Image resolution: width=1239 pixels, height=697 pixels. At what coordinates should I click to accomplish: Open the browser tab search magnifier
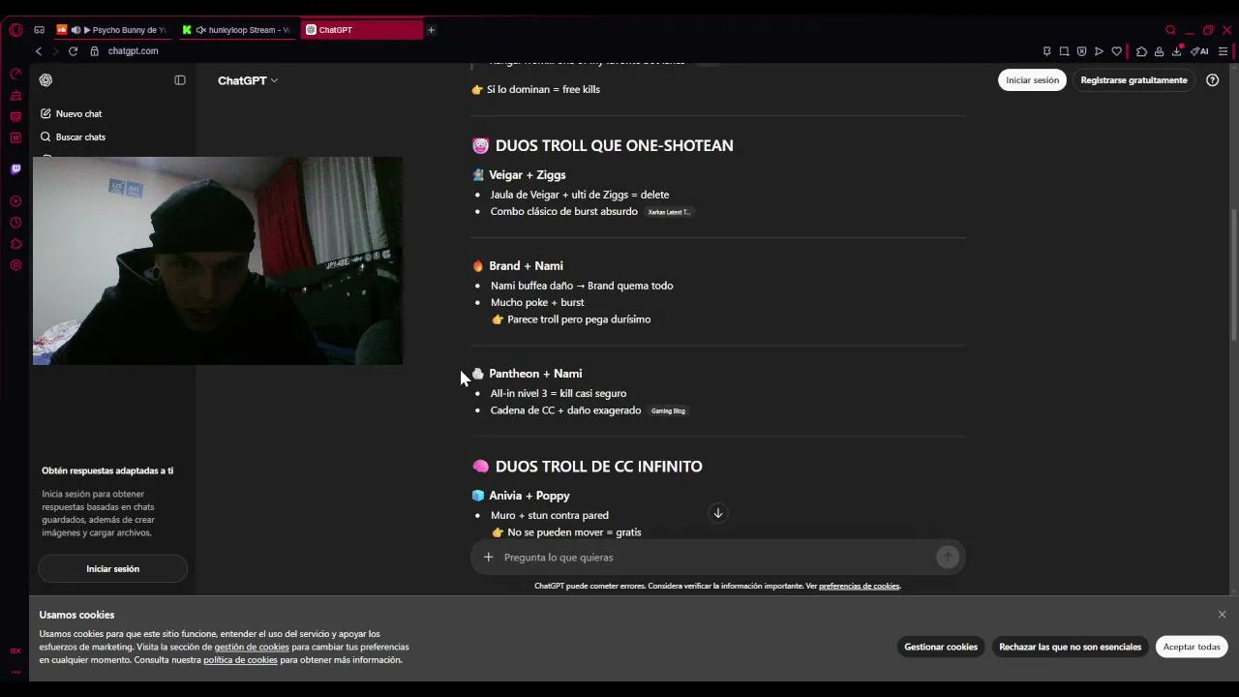1170,30
